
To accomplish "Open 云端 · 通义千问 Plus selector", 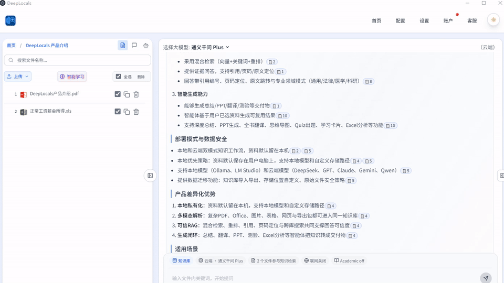I will 220,260.
